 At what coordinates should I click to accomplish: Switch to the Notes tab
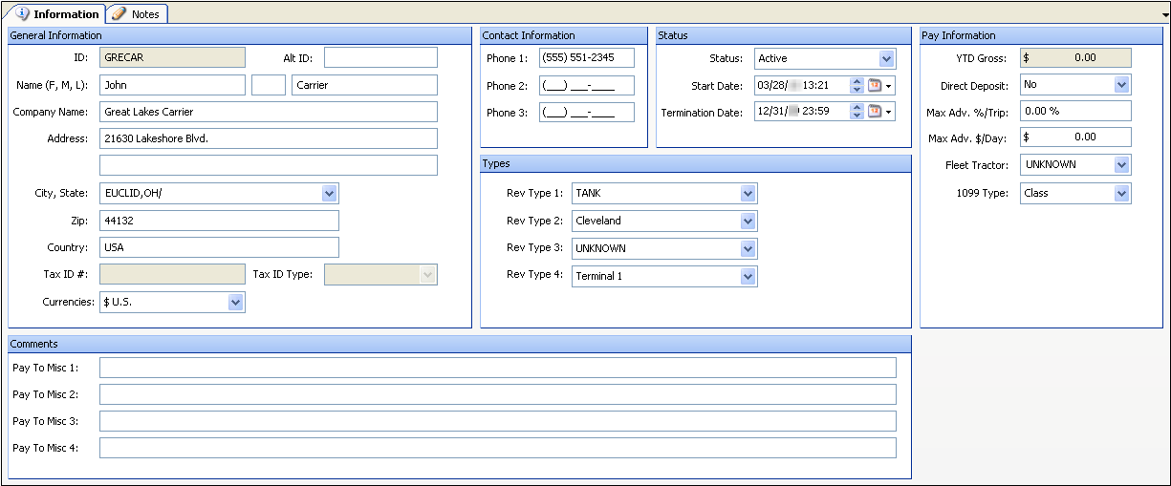pos(137,14)
